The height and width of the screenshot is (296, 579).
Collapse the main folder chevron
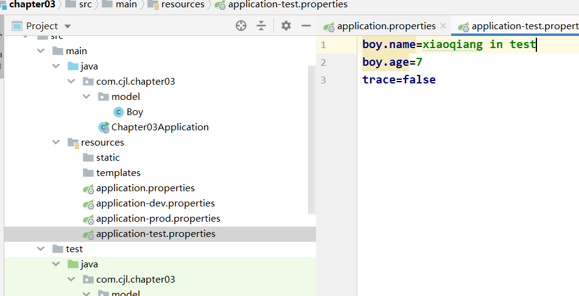(41, 51)
